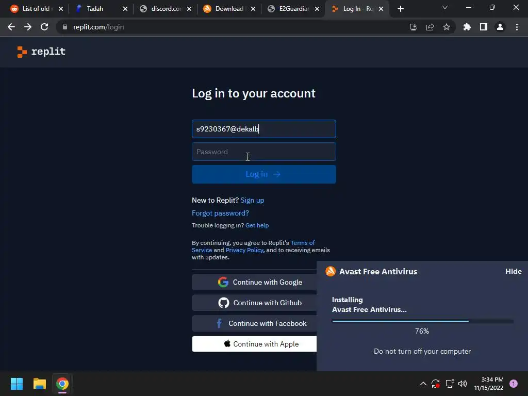Open the sync tray icon
This screenshot has height=396, width=528.
click(435, 384)
